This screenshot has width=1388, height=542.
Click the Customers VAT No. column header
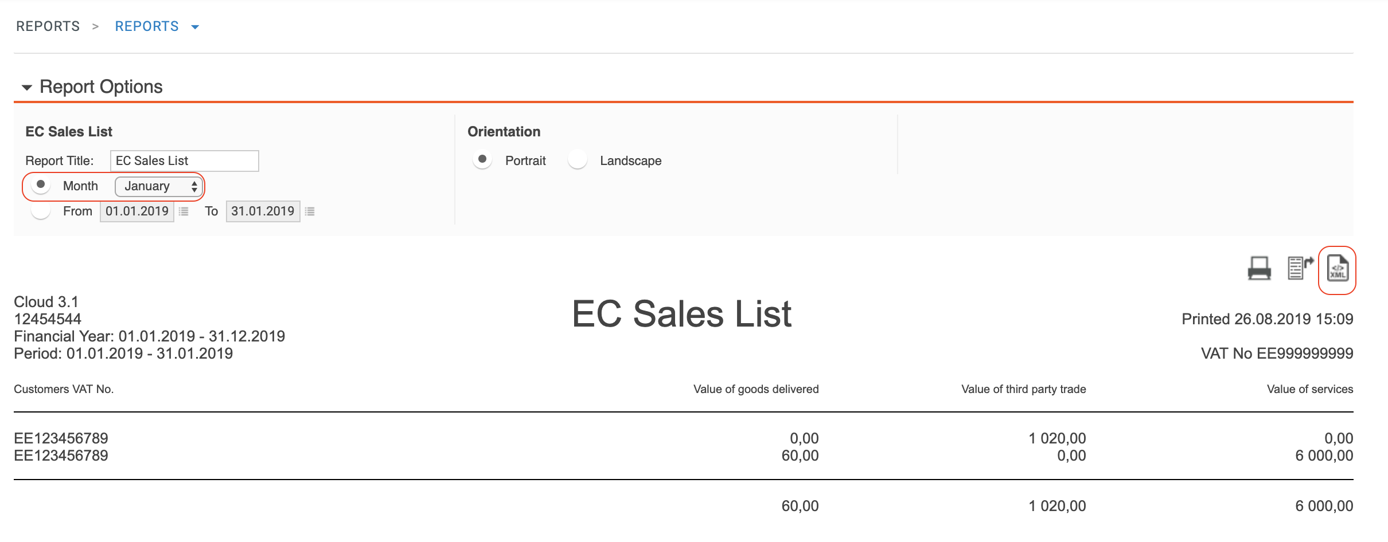64,389
